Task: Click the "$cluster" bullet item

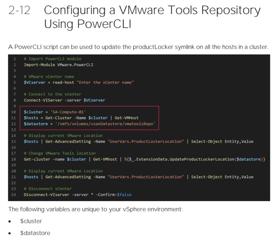Action: [31, 221]
